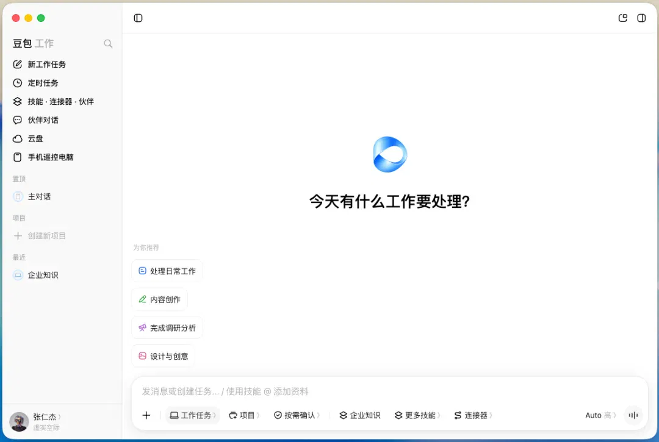Click the 虚实空际 workspace label
This screenshot has height=442, width=659.
46,428
